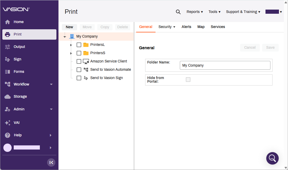This screenshot has height=170, width=288.
Task: Switch to the General tab
Action: tap(146, 27)
